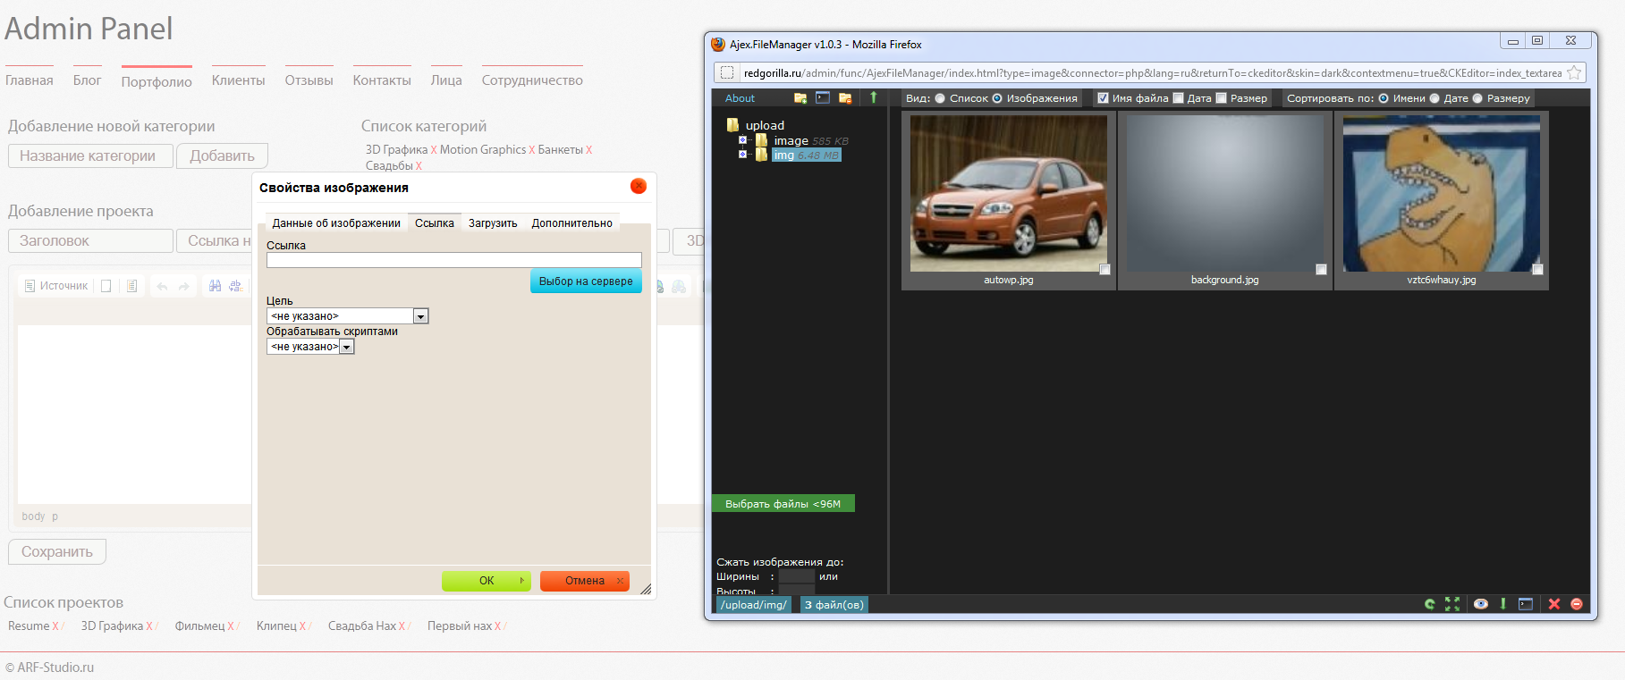Click the page identity icon in Firefox address bar
This screenshot has height=680, width=1625.
727,72
